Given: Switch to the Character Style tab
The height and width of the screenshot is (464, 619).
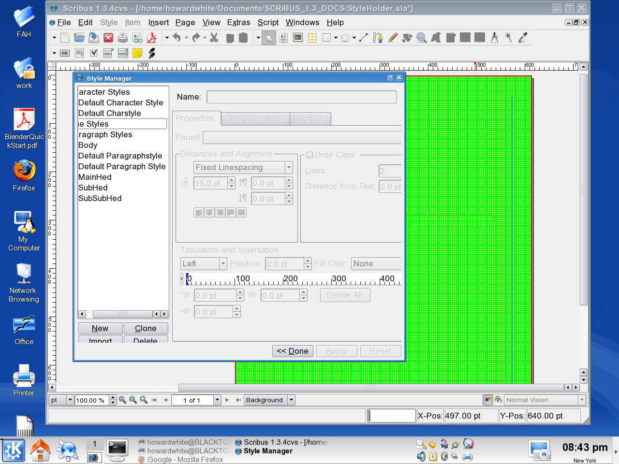Looking at the screenshot, I should point(254,119).
